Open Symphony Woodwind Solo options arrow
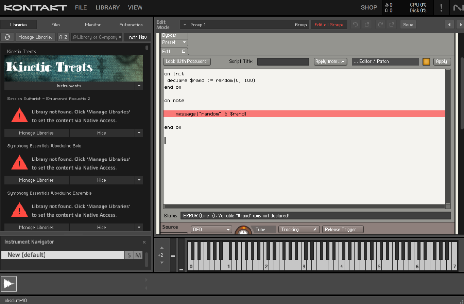 [x=139, y=180]
